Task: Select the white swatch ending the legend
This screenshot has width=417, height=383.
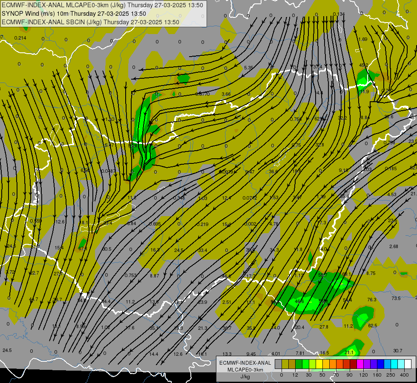Action: [408, 364]
